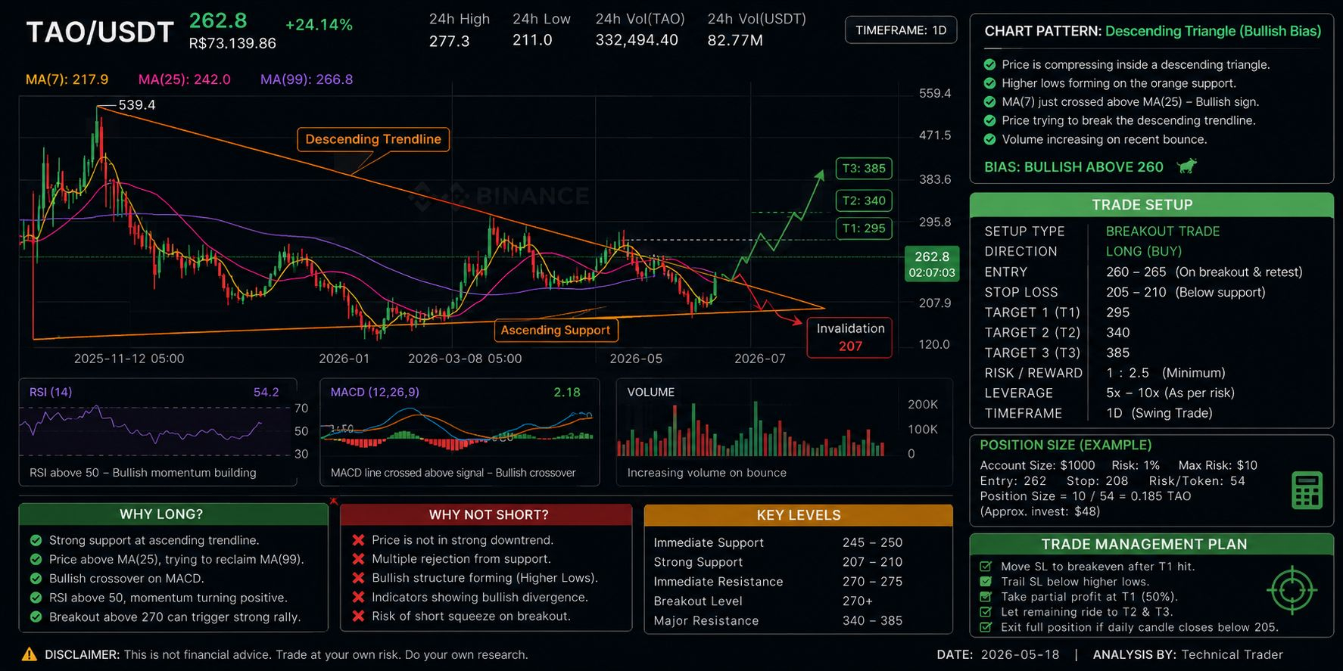Click the MACD value 2.18
Viewport: 1343px width, 671px height.
click(x=567, y=392)
